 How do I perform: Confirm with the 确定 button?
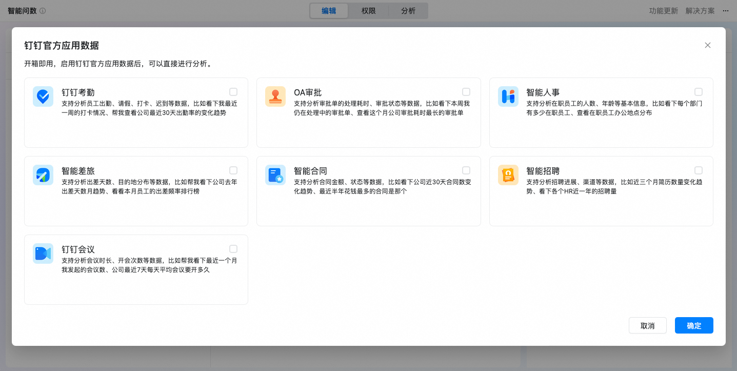coord(694,325)
